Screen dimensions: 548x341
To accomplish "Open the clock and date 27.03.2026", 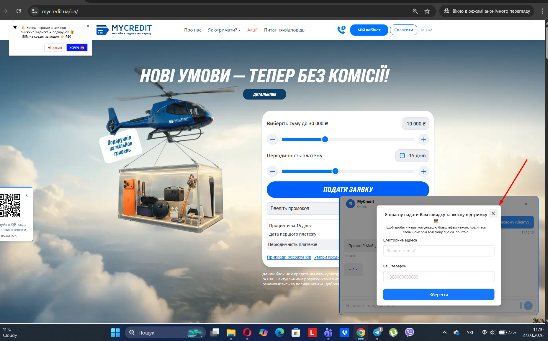I will [x=533, y=332].
